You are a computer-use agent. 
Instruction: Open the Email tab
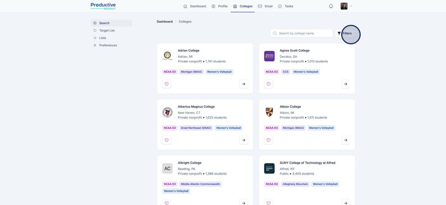click(265, 6)
